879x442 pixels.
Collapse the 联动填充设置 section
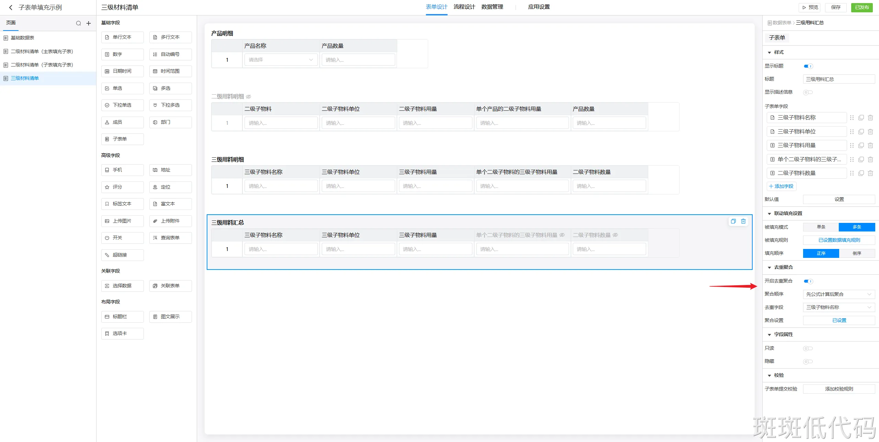[769, 214]
